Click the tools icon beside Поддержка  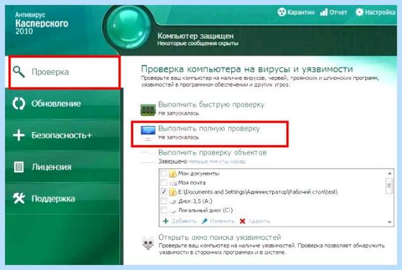[x=19, y=198]
